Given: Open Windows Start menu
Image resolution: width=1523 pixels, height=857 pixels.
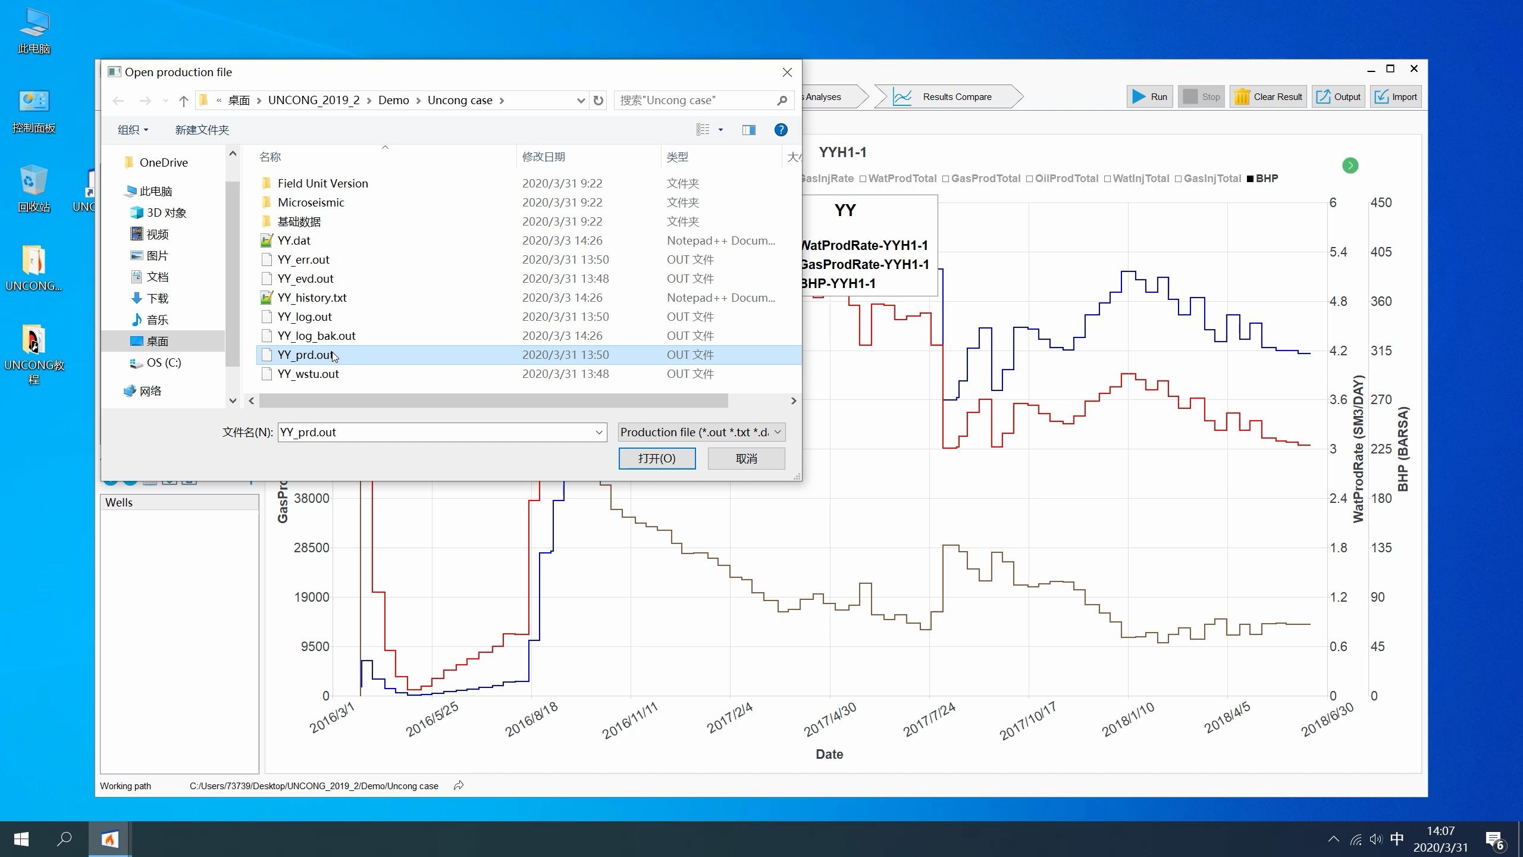Looking at the screenshot, I should tap(21, 839).
